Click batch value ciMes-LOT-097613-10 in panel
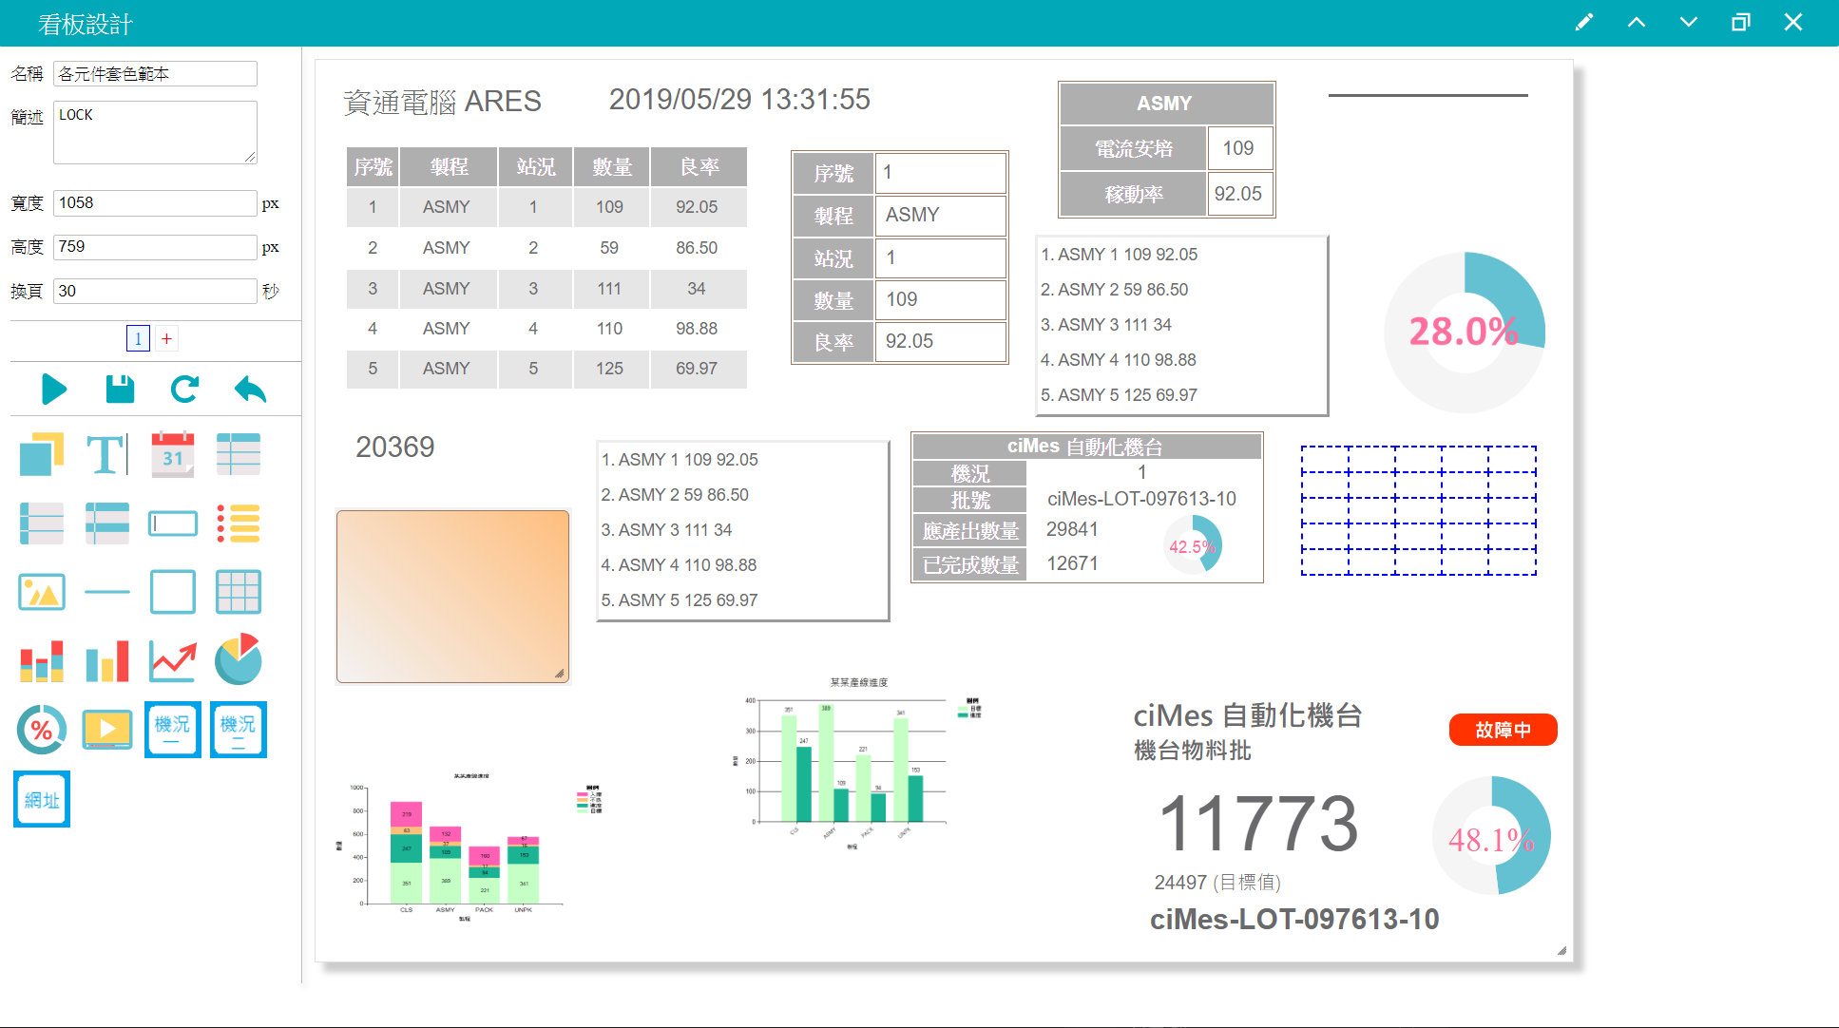Screen dimensions: 1839x1028 (x=1141, y=499)
